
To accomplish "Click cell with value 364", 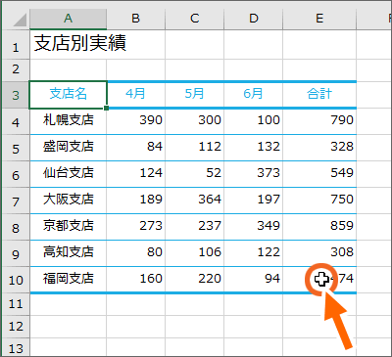I will click(x=195, y=201).
